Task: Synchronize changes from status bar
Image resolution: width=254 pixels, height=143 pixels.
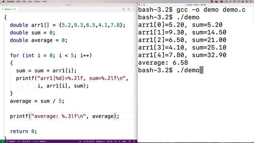Action: click(x=19, y=141)
